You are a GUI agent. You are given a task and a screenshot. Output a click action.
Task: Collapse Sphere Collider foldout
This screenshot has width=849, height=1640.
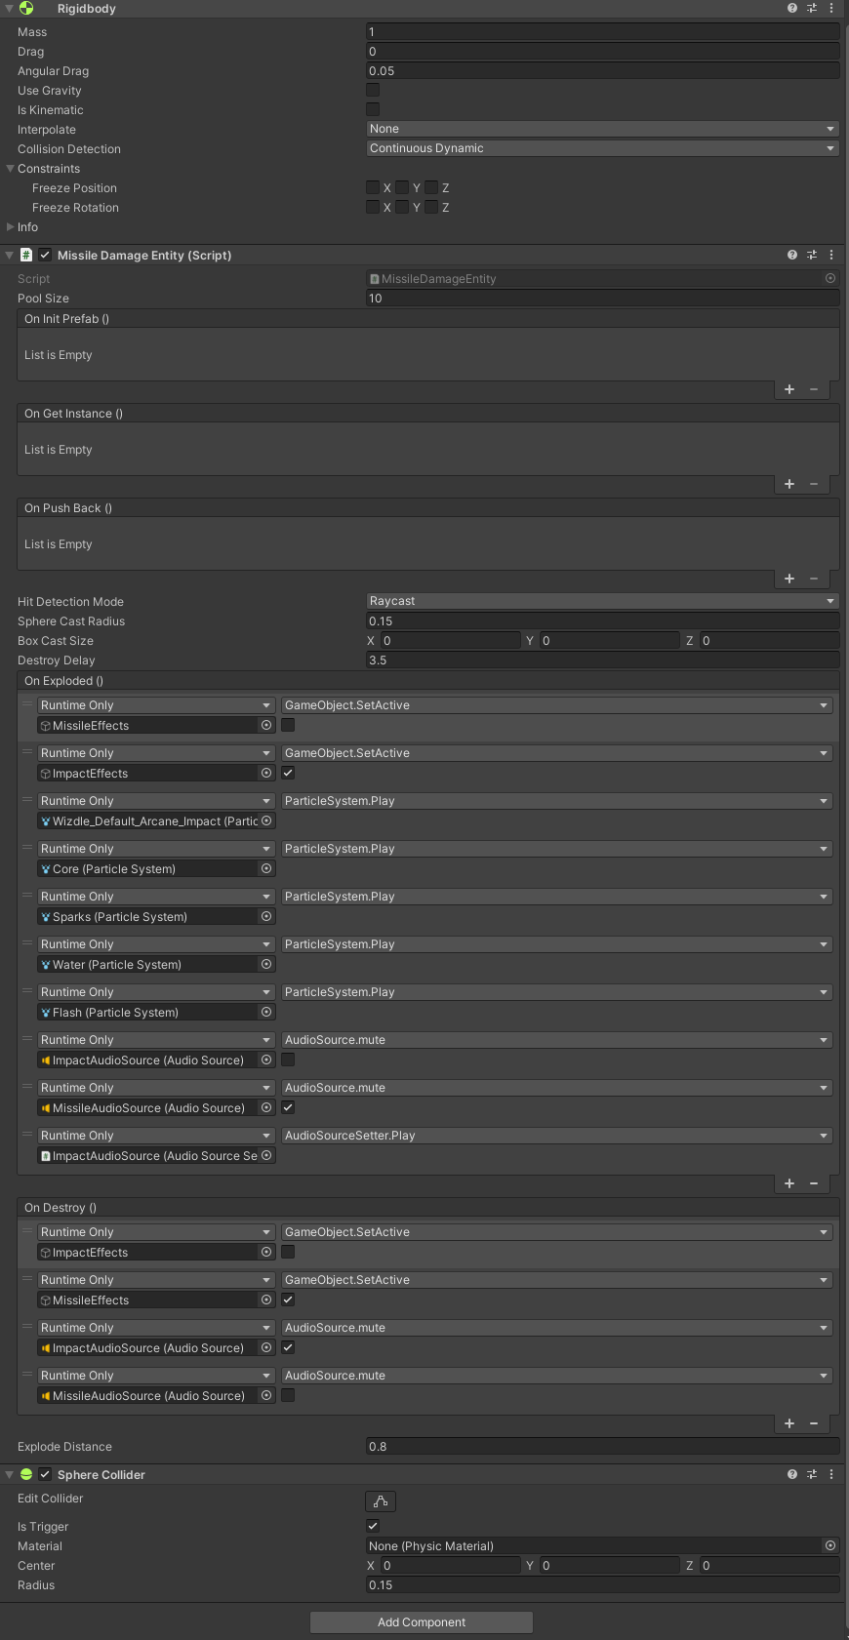point(10,1474)
